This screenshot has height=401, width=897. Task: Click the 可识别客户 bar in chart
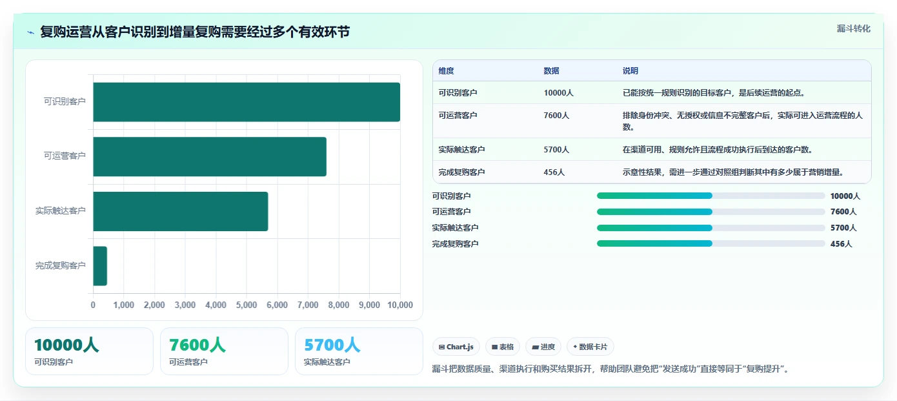click(x=247, y=102)
